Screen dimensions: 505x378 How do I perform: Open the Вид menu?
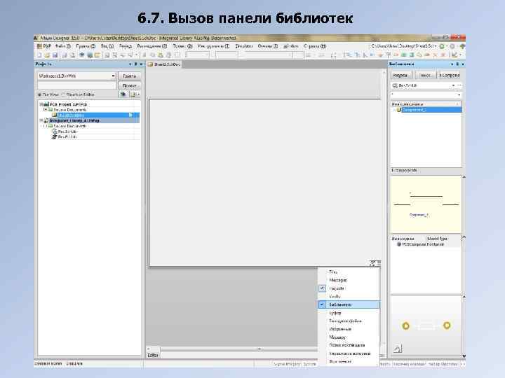pos(107,46)
